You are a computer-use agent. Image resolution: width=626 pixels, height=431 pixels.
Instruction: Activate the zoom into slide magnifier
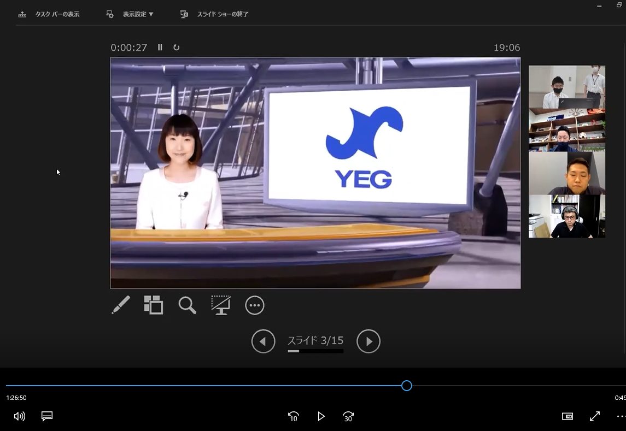tap(187, 305)
